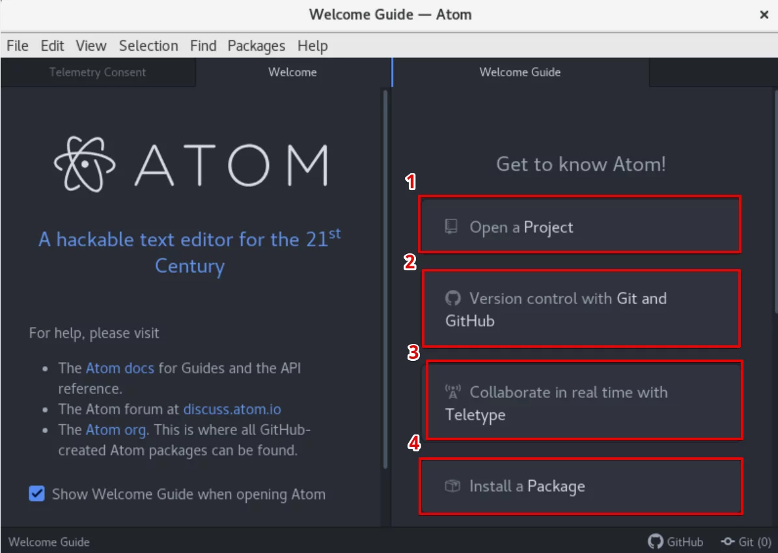Click the GitHub label in the status bar
Image resolution: width=778 pixels, height=553 pixels.
[x=685, y=541]
